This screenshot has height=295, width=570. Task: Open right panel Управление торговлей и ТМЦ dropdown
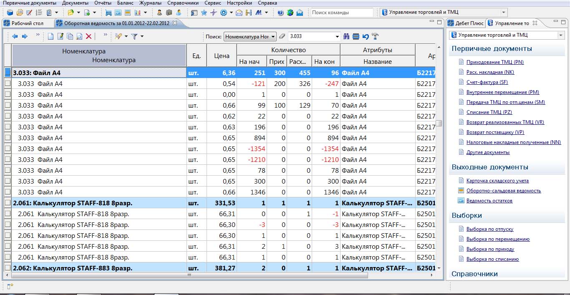tap(560, 35)
